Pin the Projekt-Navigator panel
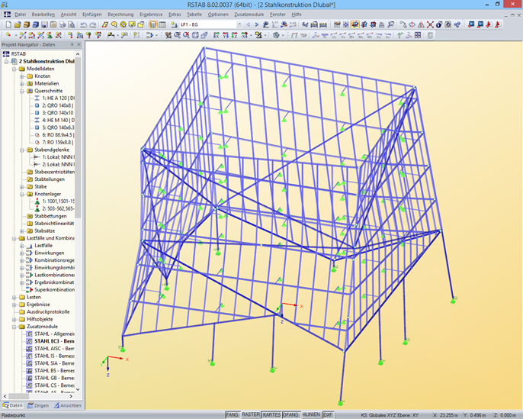Viewport: 523px width, 419px height. (x=72, y=44)
